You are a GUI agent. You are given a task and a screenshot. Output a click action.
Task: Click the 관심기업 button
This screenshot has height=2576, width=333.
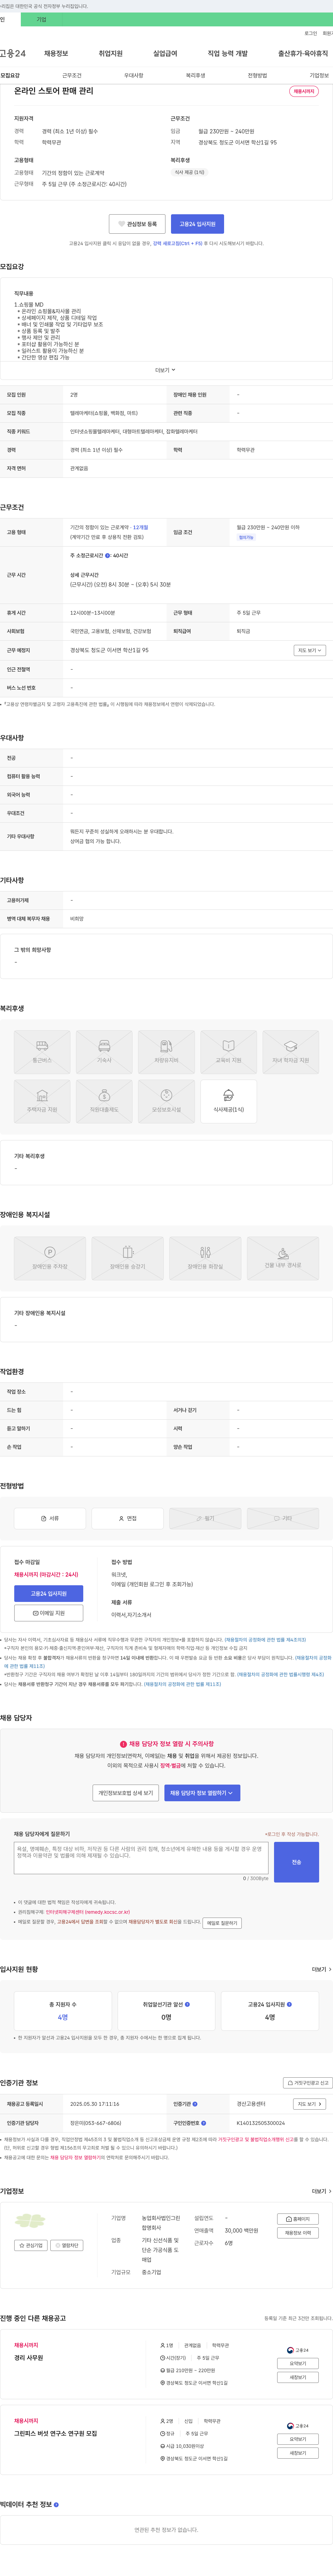31,2245
